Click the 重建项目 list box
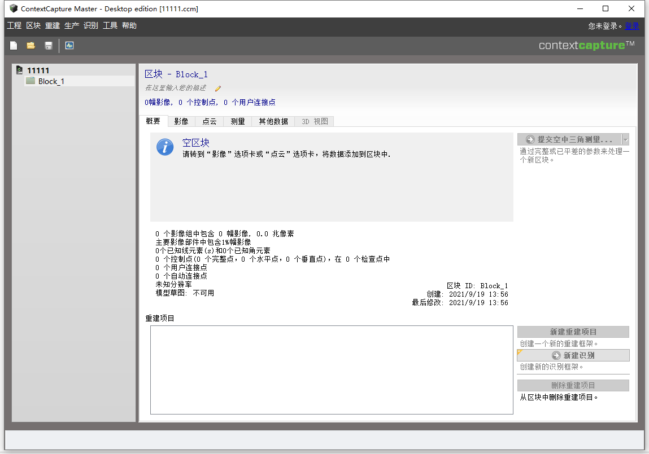649x454 pixels. tap(332, 370)
